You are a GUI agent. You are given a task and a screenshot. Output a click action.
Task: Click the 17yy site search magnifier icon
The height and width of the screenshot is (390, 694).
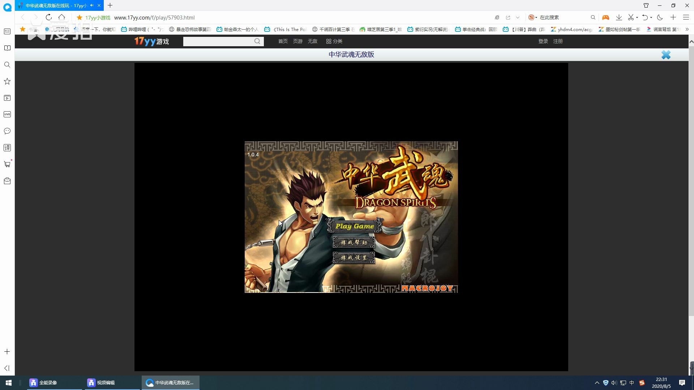257,41
